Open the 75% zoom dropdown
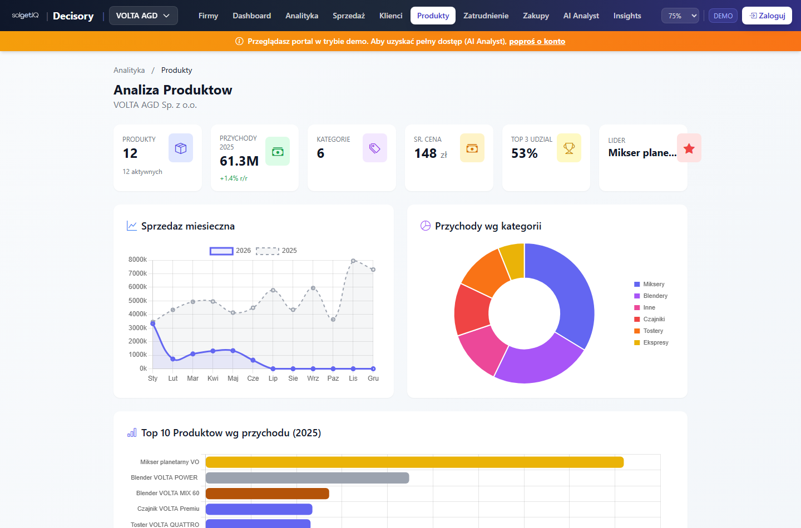The height and width of the screenshot is (528, 801). [680, 16]
